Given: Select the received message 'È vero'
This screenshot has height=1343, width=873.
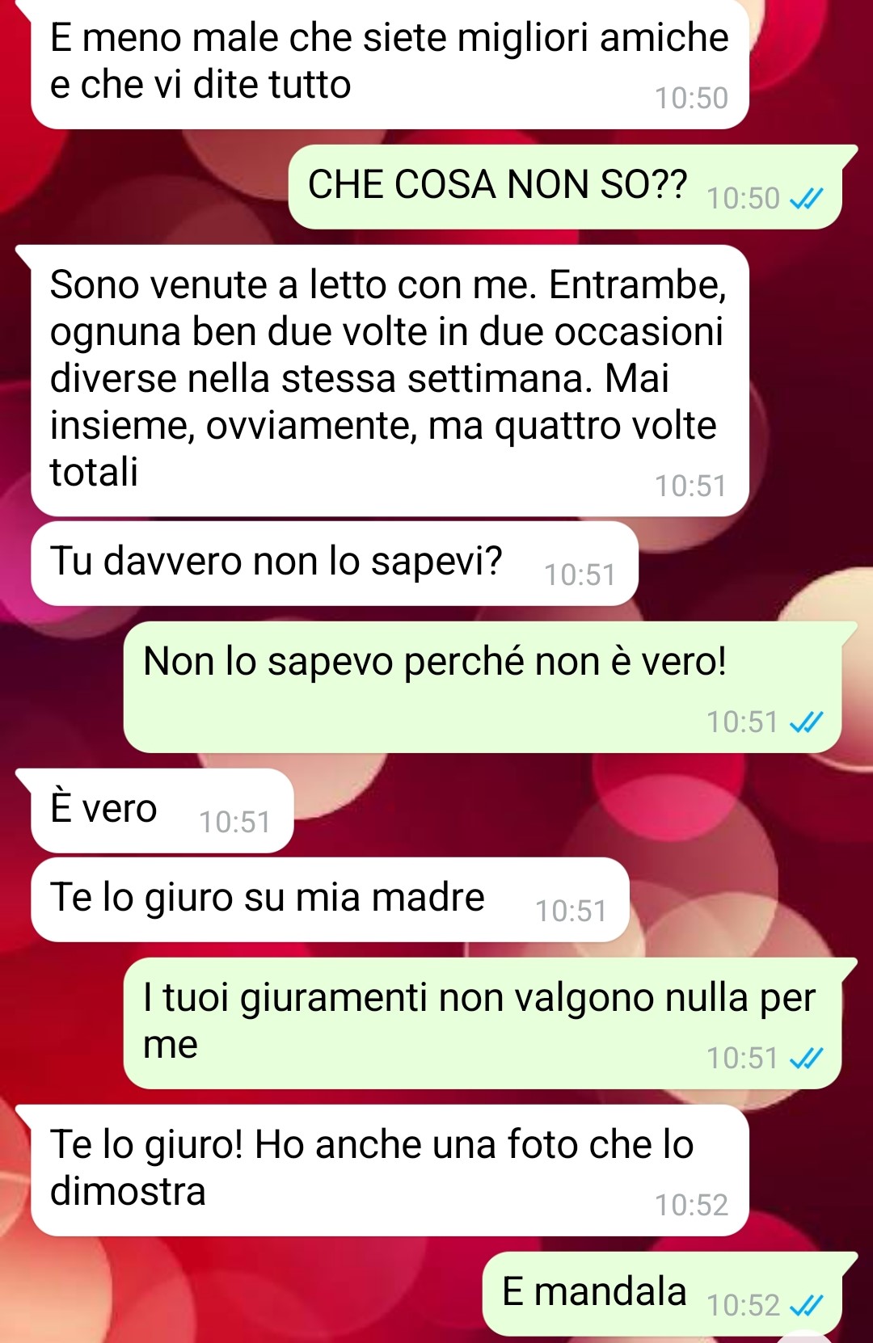Looking at the screenshot, I should (x=162, y=810).
